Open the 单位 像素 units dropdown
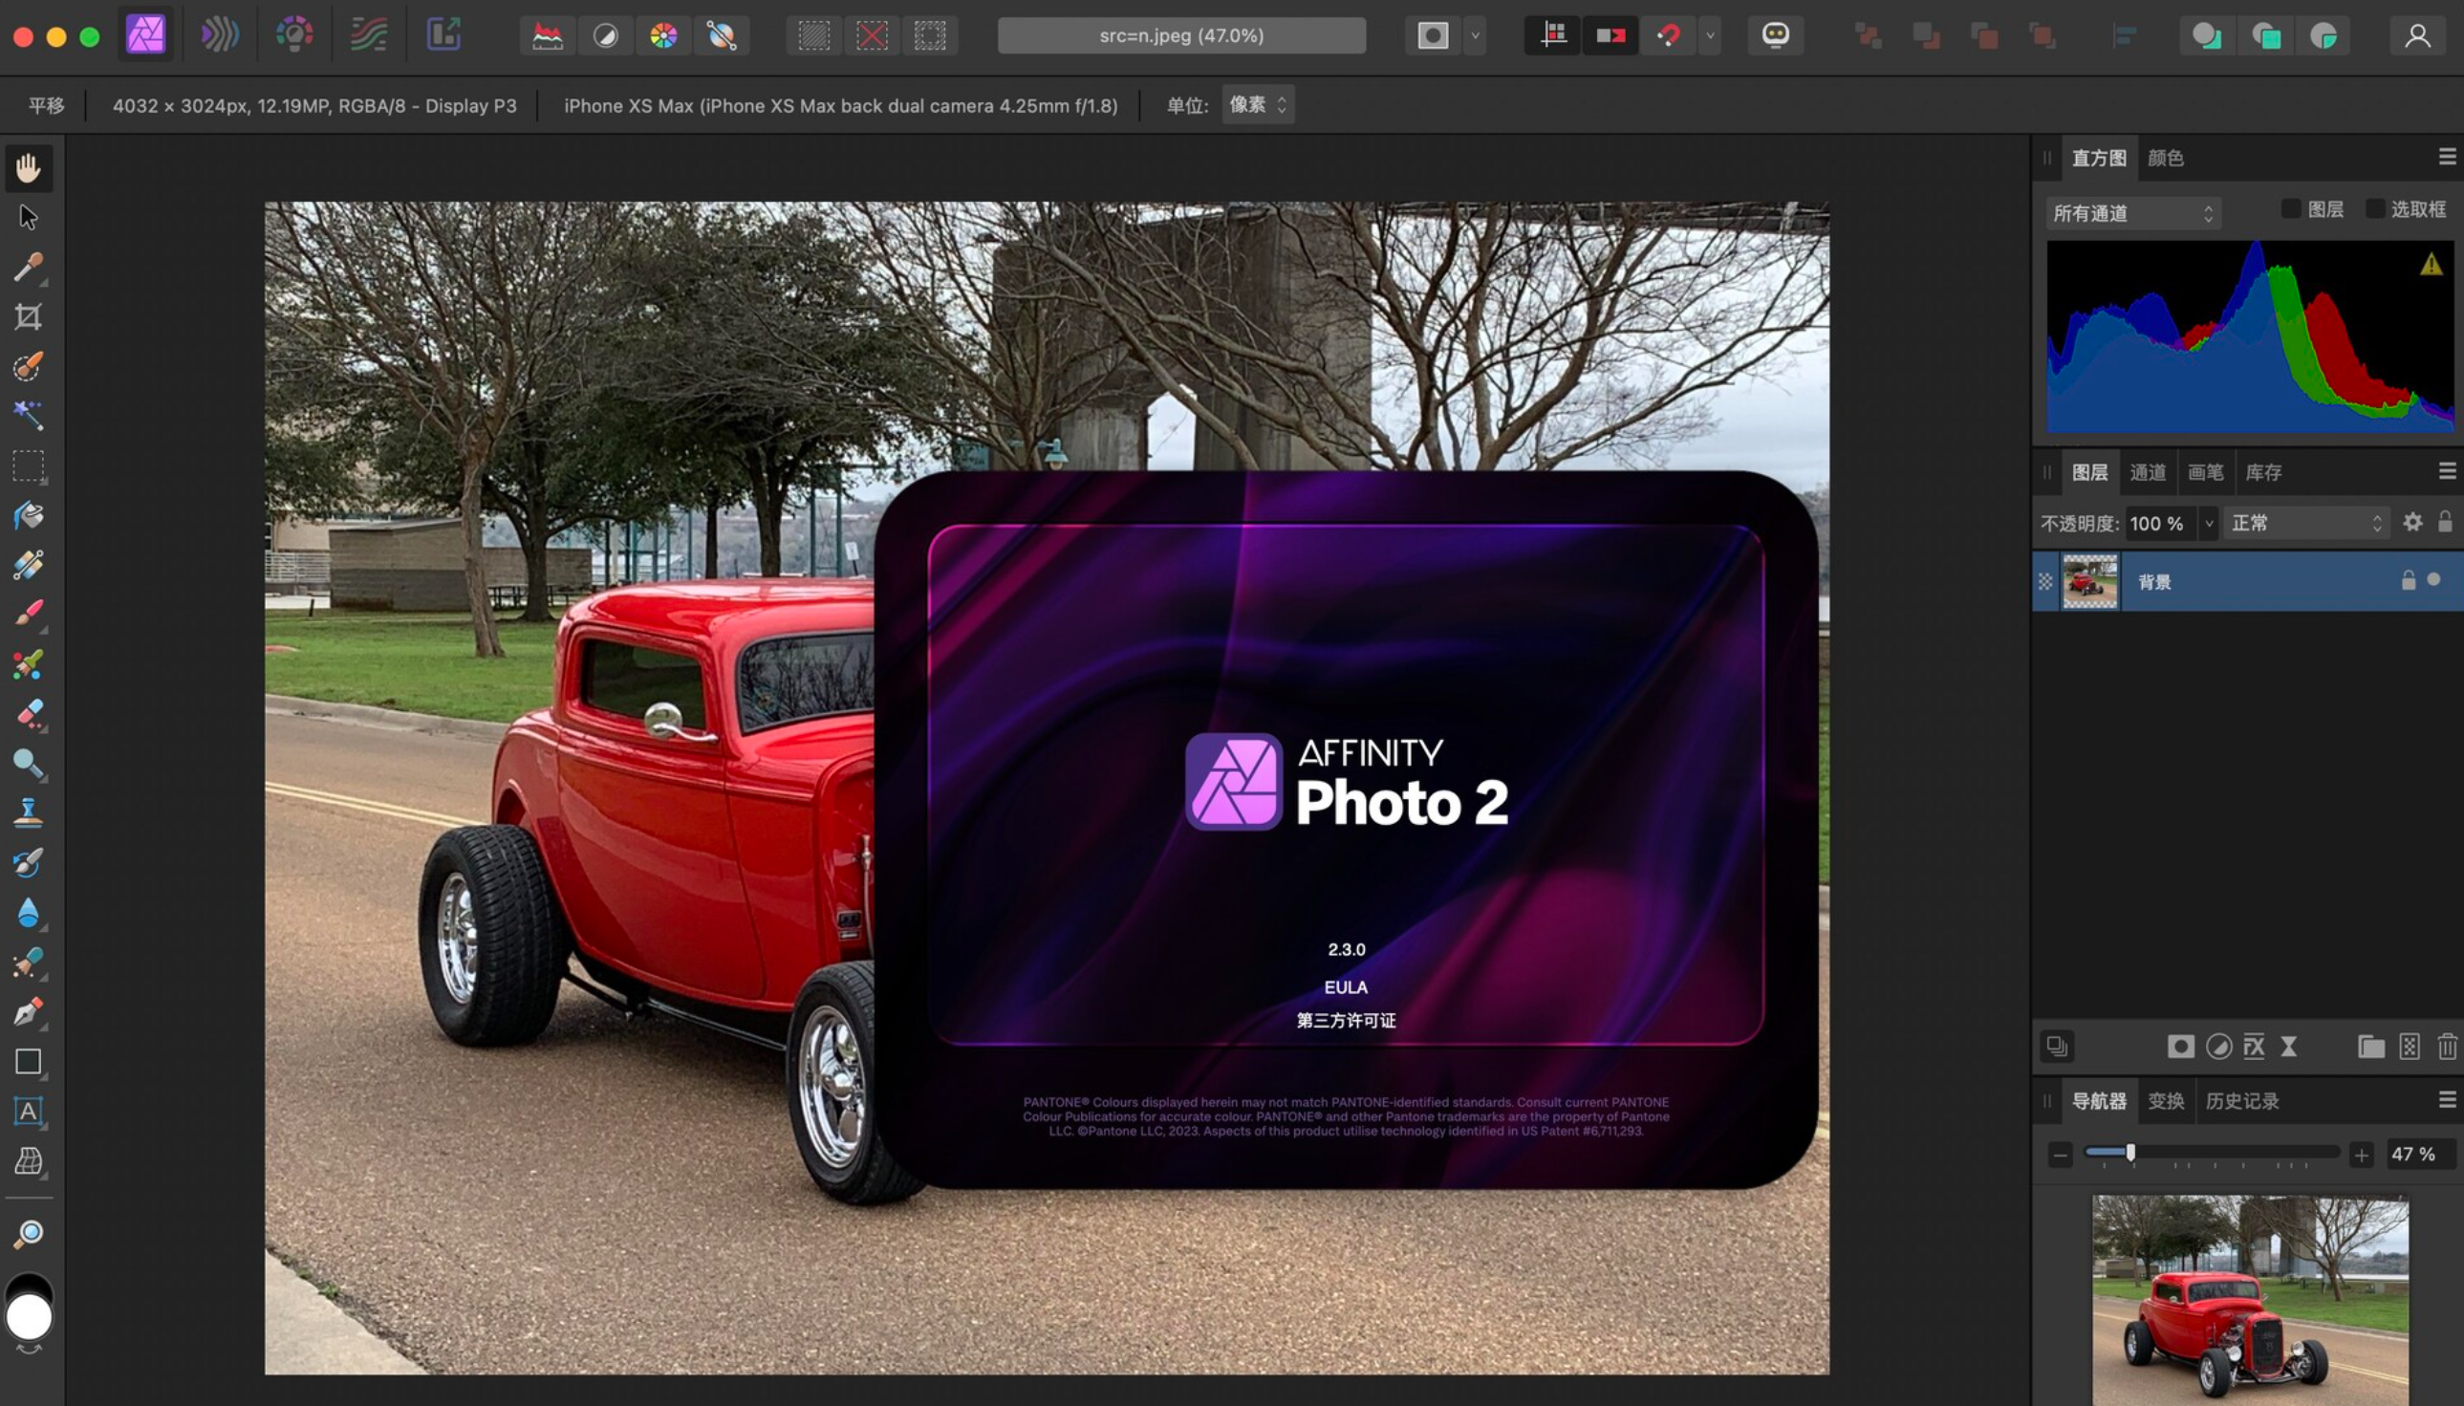Viewport: 2464px width, 1406px height. pos(1258,104)
